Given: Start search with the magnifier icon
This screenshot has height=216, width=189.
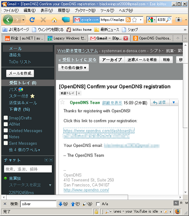Looking at the screenshot, I should 168,20.
